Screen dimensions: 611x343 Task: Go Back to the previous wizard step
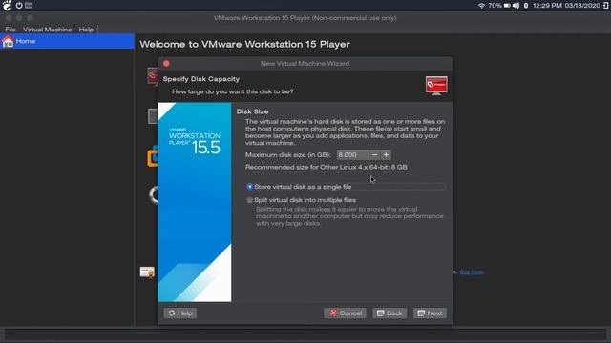pos(390,313)
